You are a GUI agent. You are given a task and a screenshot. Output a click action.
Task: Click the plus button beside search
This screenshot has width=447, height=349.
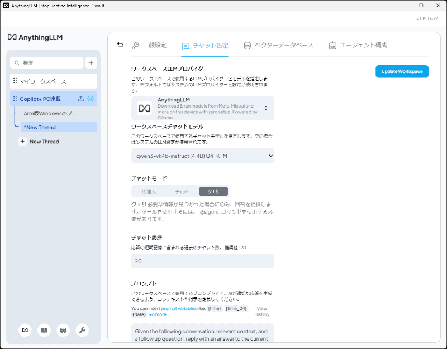(91, 63)
